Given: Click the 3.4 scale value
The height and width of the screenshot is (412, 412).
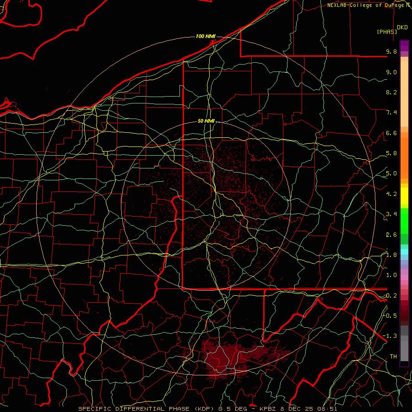Looking at the screenshot, I should coord(391,214).
